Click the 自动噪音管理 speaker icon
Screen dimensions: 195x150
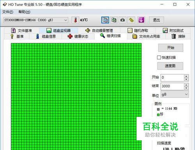point(88,30)
